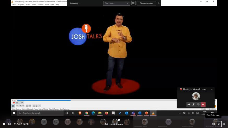Skip to previous media in VLC
The height and width of the screenshot is (128, 228).
(17, 106)
